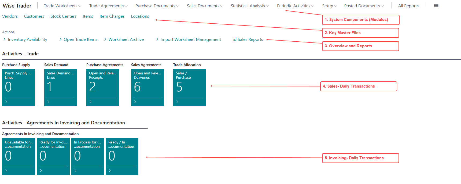Expand Statistical Analysis menu

point(249,6)
